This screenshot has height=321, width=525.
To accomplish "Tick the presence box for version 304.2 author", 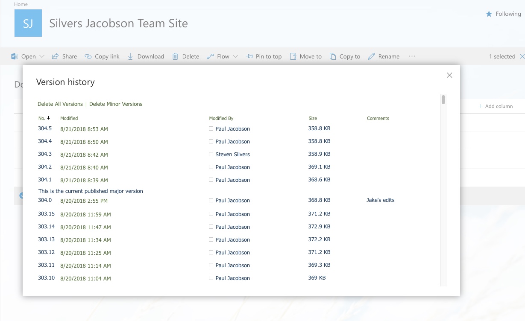I will pos(211,167).
